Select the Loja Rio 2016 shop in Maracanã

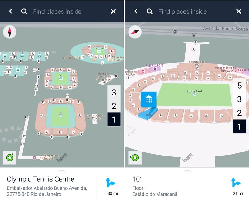155,65
